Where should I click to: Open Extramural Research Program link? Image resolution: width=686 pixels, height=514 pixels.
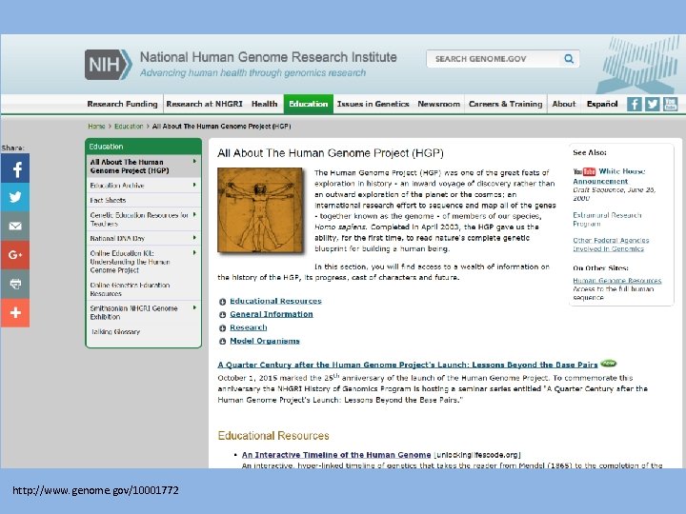coord(607,220)
